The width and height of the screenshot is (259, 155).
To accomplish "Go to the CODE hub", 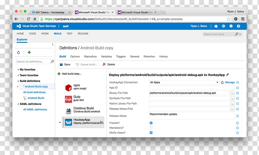I will [33, 34].
